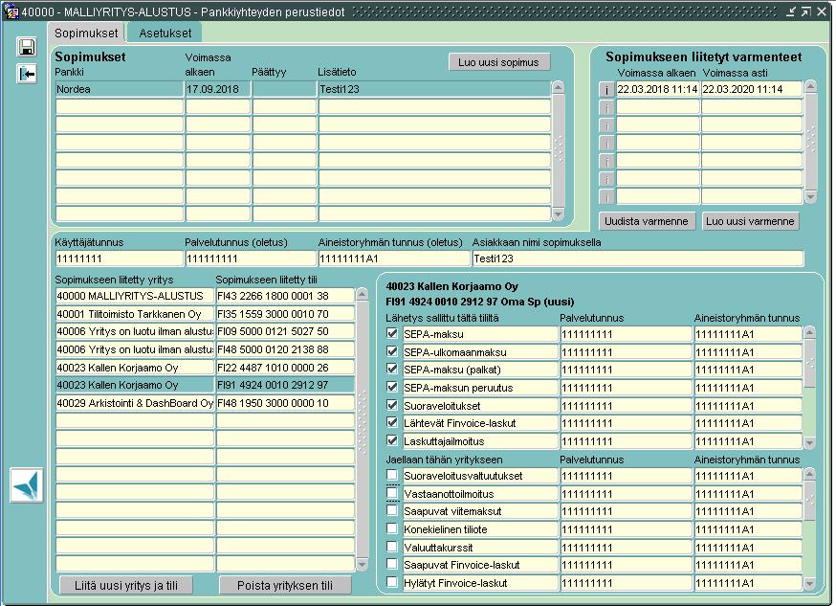The height and width of the screenshot is (606, 836).
Task: Click down arrow of Jaellaan tähän yritykseen scrollbar
Action: (809, 584)
